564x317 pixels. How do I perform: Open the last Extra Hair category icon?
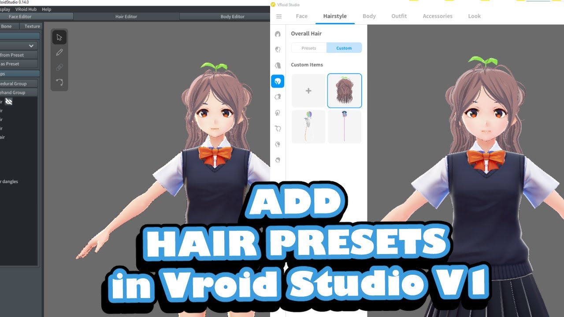pos(278,160)
